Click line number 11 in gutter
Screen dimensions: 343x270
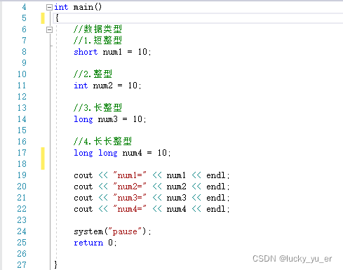(x=22, y=86)
